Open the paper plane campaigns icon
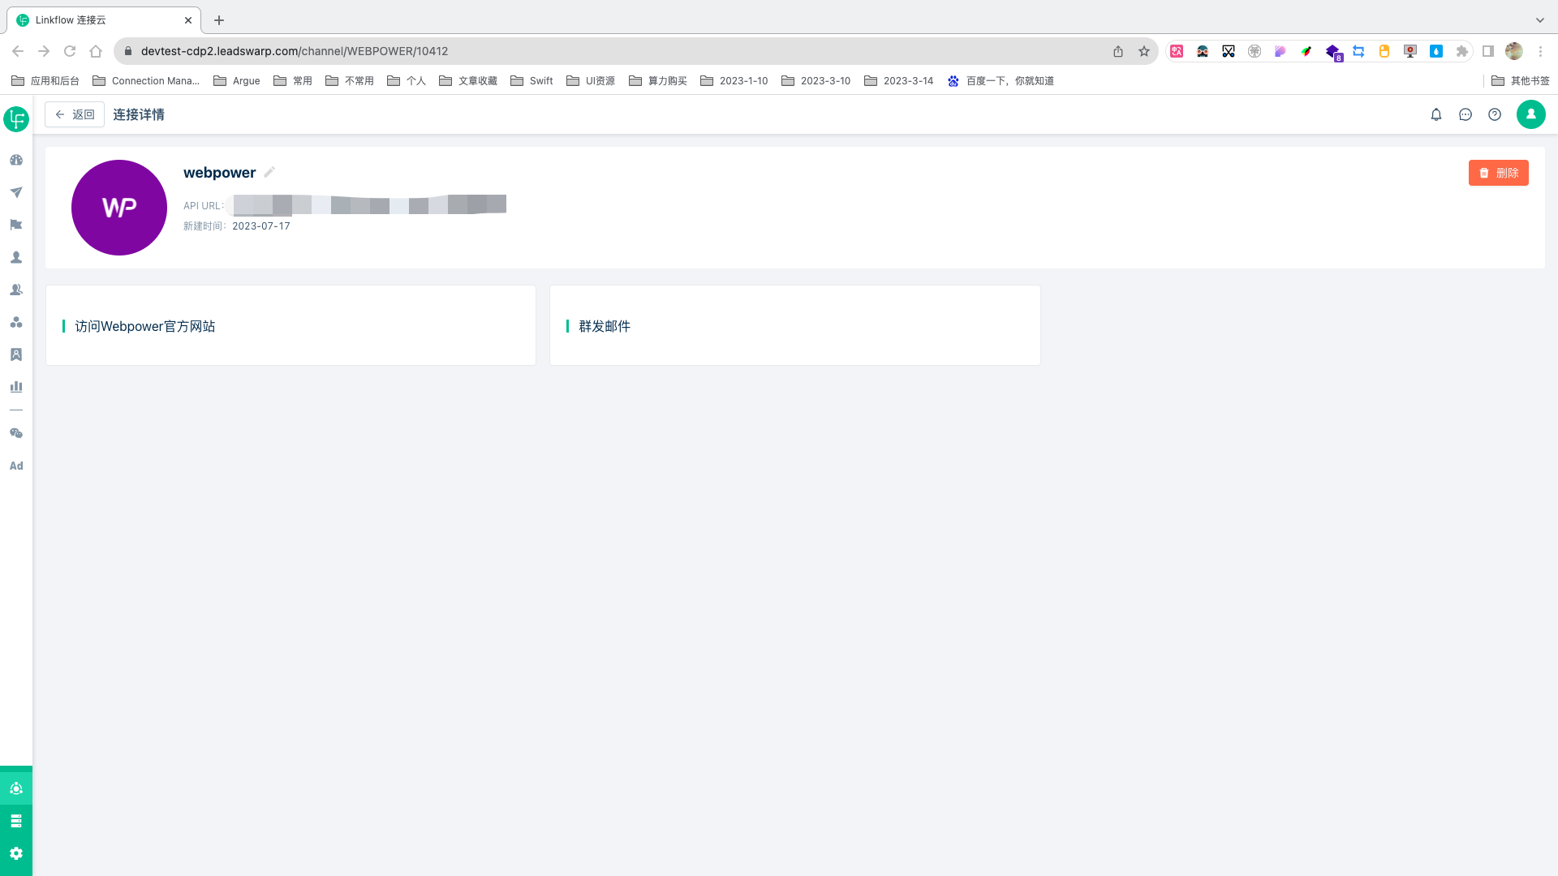This screenshot has width=1558, height=876. pos(16,192)
